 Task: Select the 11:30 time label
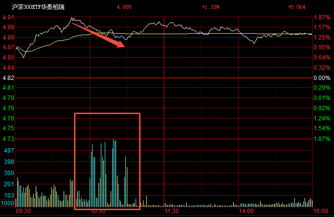pos(171,211)
